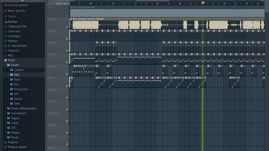269x151 pixels.
Task: Click the Collected folder icon
Action: 5,31
